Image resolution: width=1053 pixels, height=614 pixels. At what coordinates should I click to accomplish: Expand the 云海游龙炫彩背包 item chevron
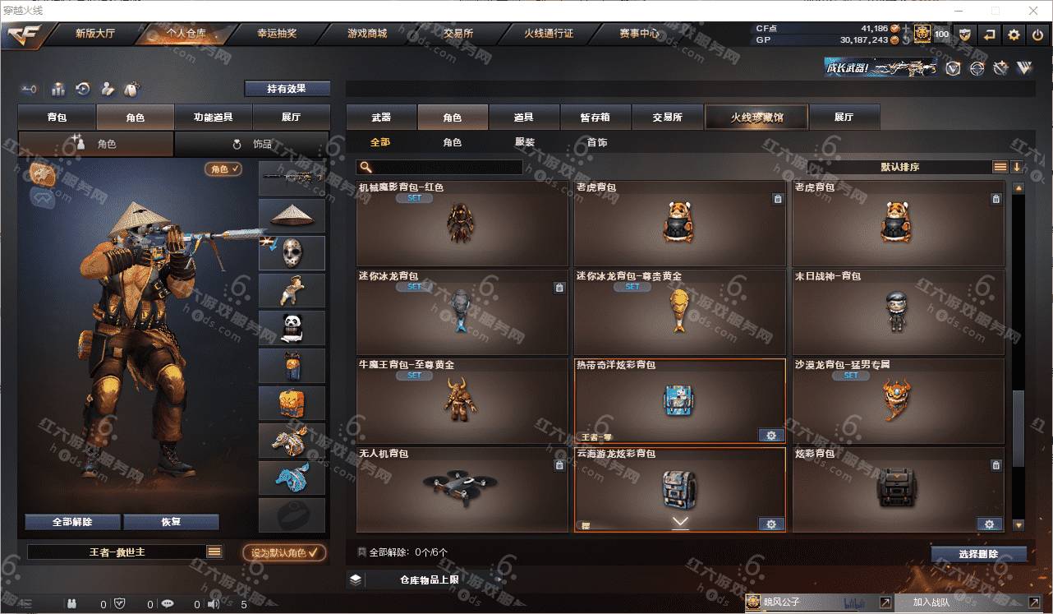click(x=680, y=522)
